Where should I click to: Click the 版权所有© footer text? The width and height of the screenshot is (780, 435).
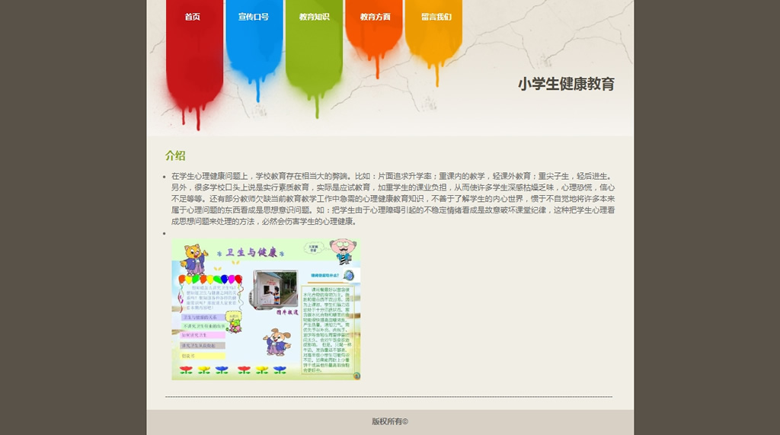pyautogui.click(x=390, y=421)
